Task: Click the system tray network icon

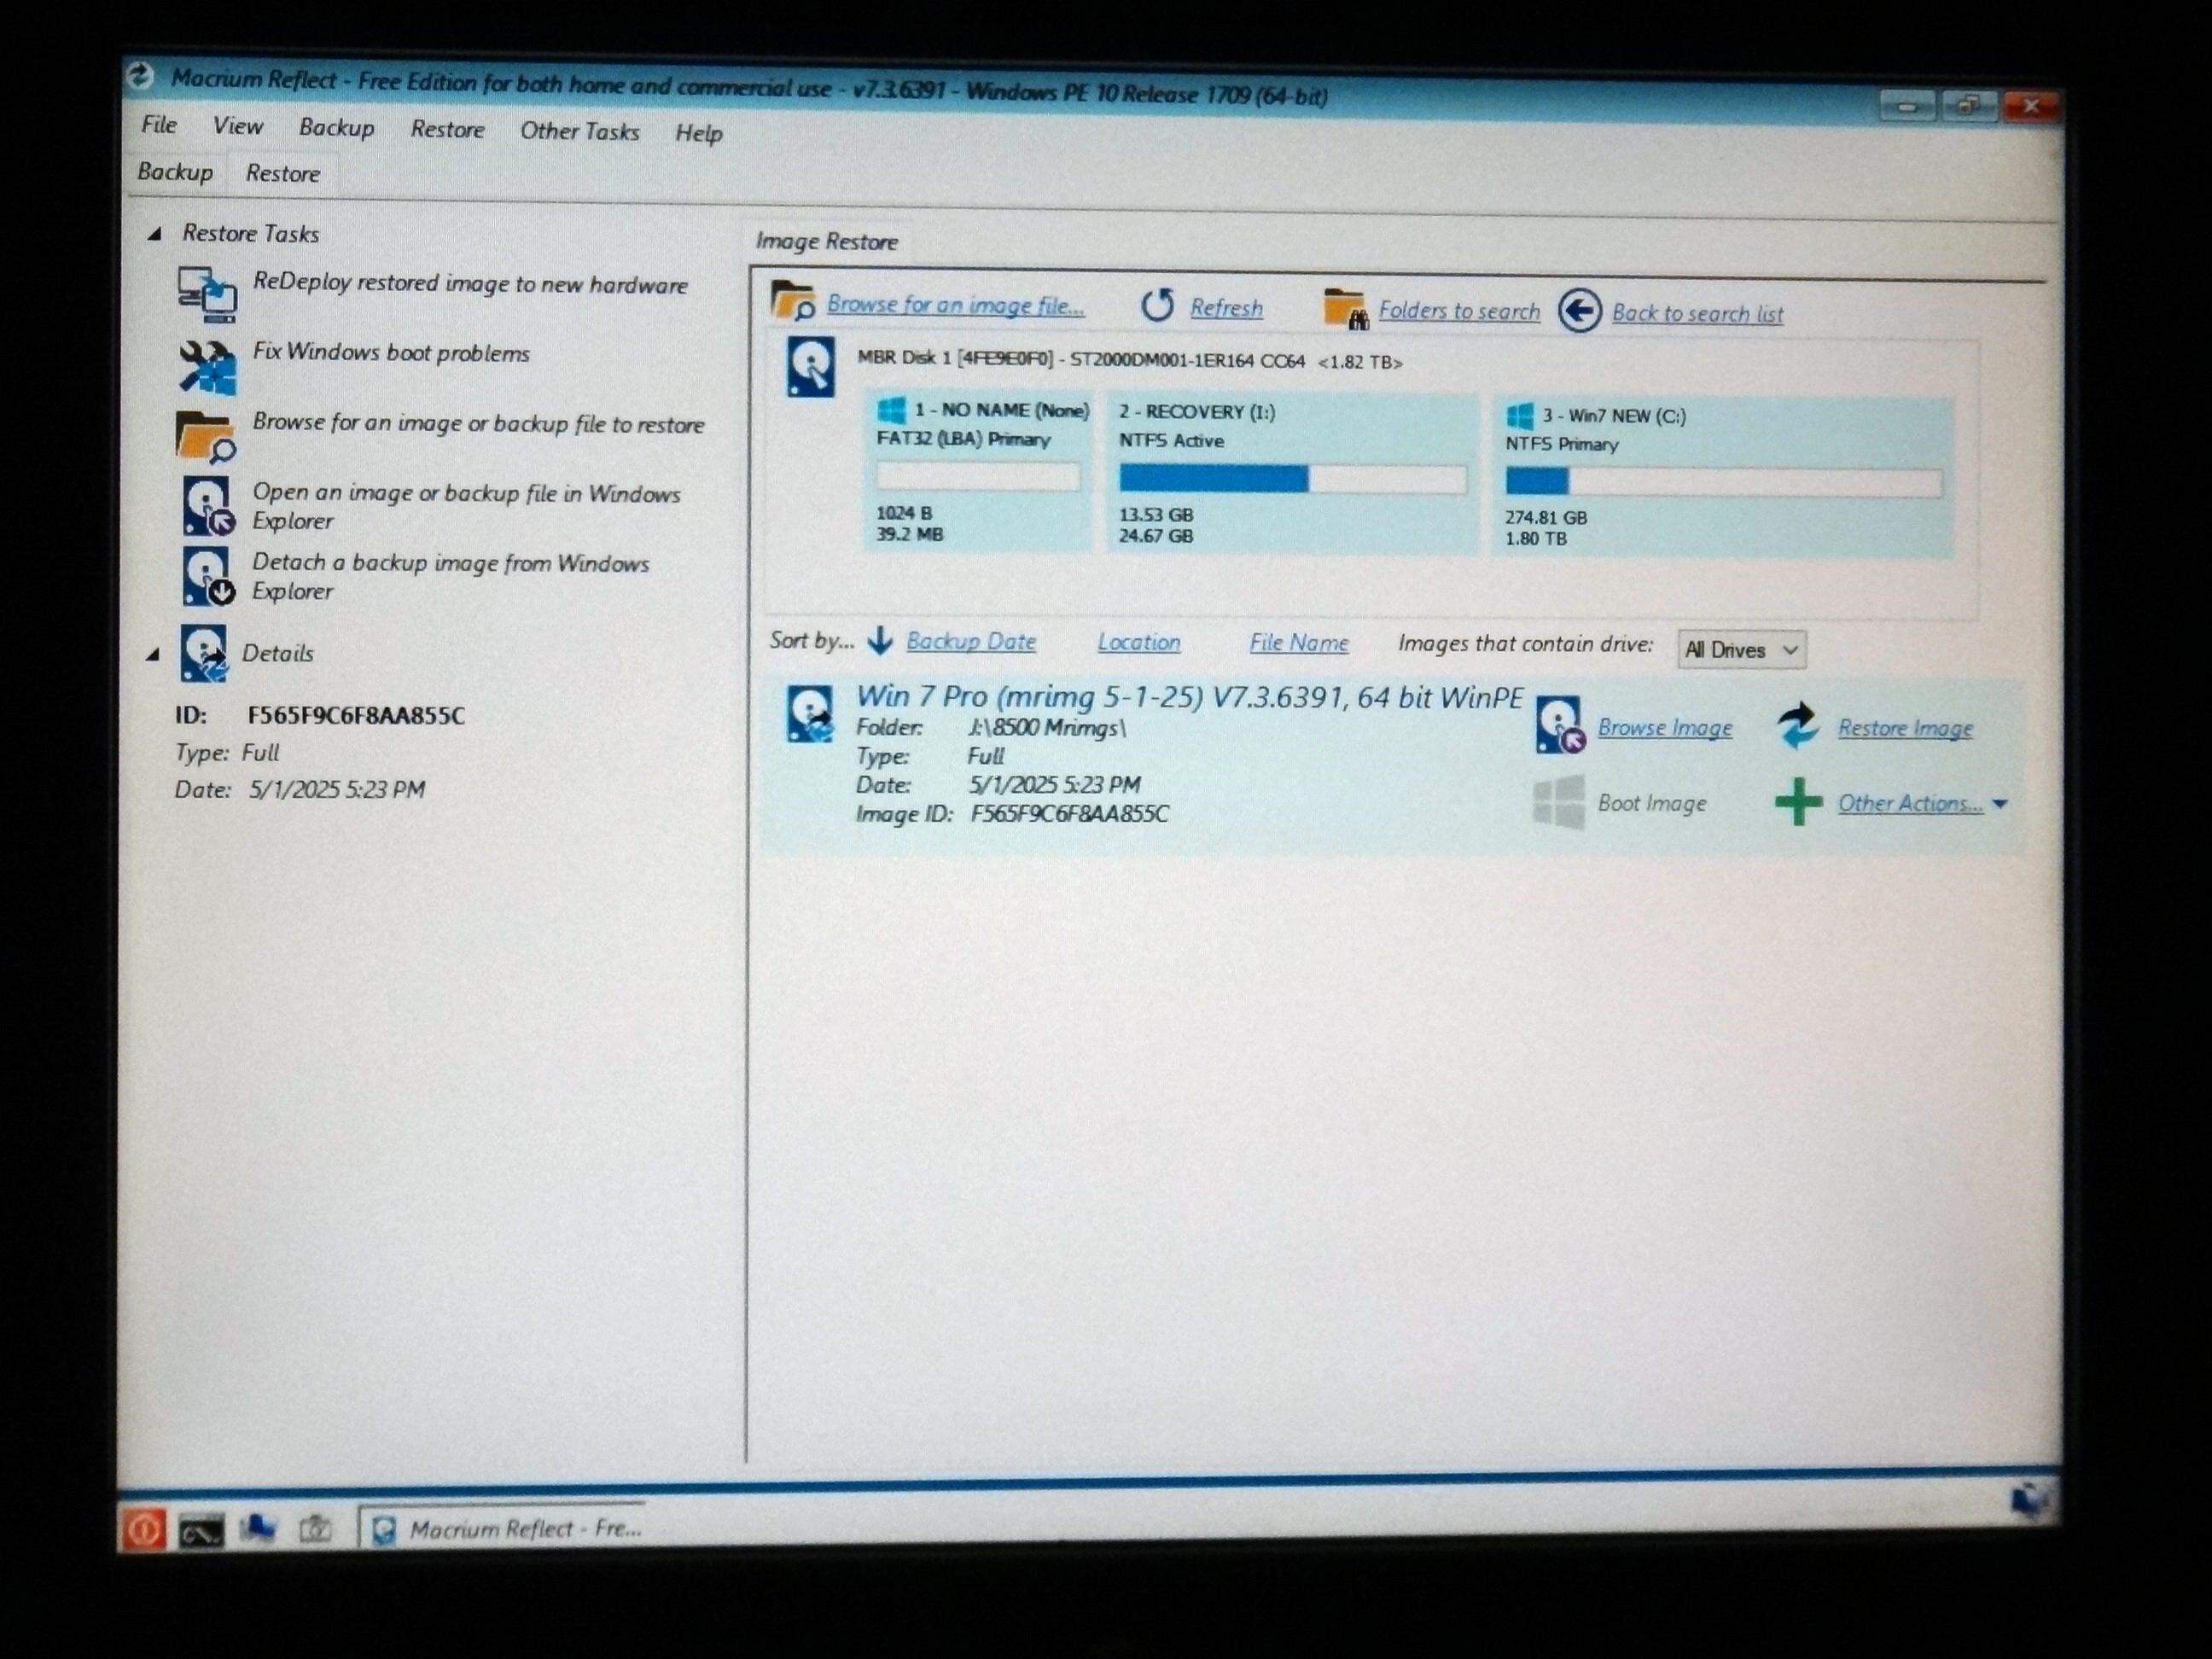Action: click(2030, 1500)
